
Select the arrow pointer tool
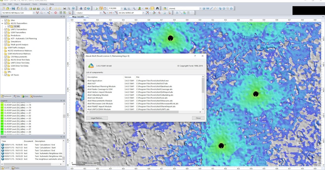(x=101, y=8)
